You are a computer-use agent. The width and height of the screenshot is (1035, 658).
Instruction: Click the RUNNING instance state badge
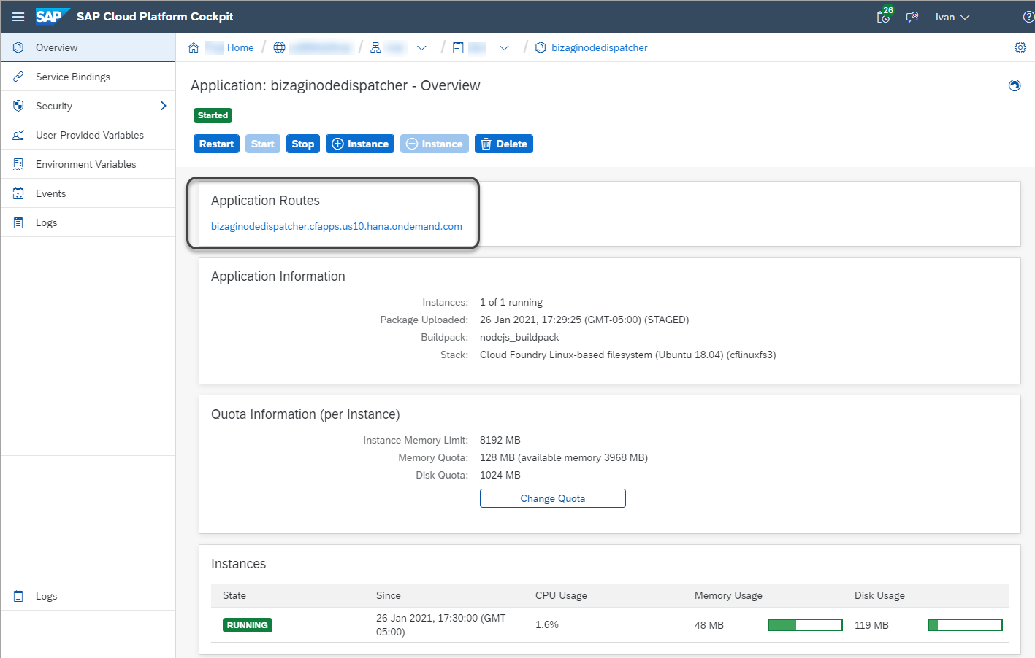[248, 625]
